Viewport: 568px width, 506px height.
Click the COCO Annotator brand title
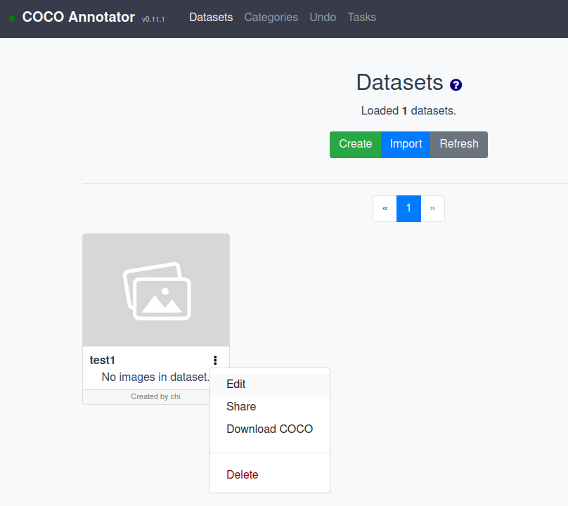[x=78, y=17]
